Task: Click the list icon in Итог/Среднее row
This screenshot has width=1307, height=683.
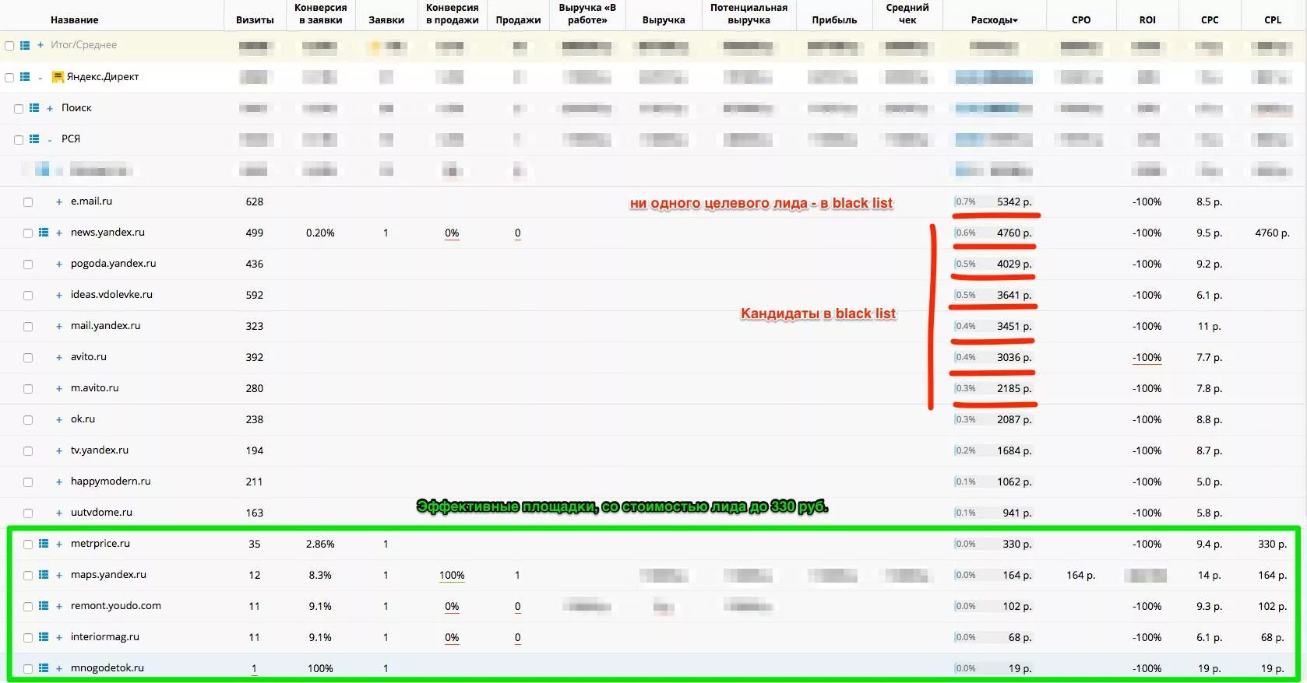Action: (x=25, y=45)
